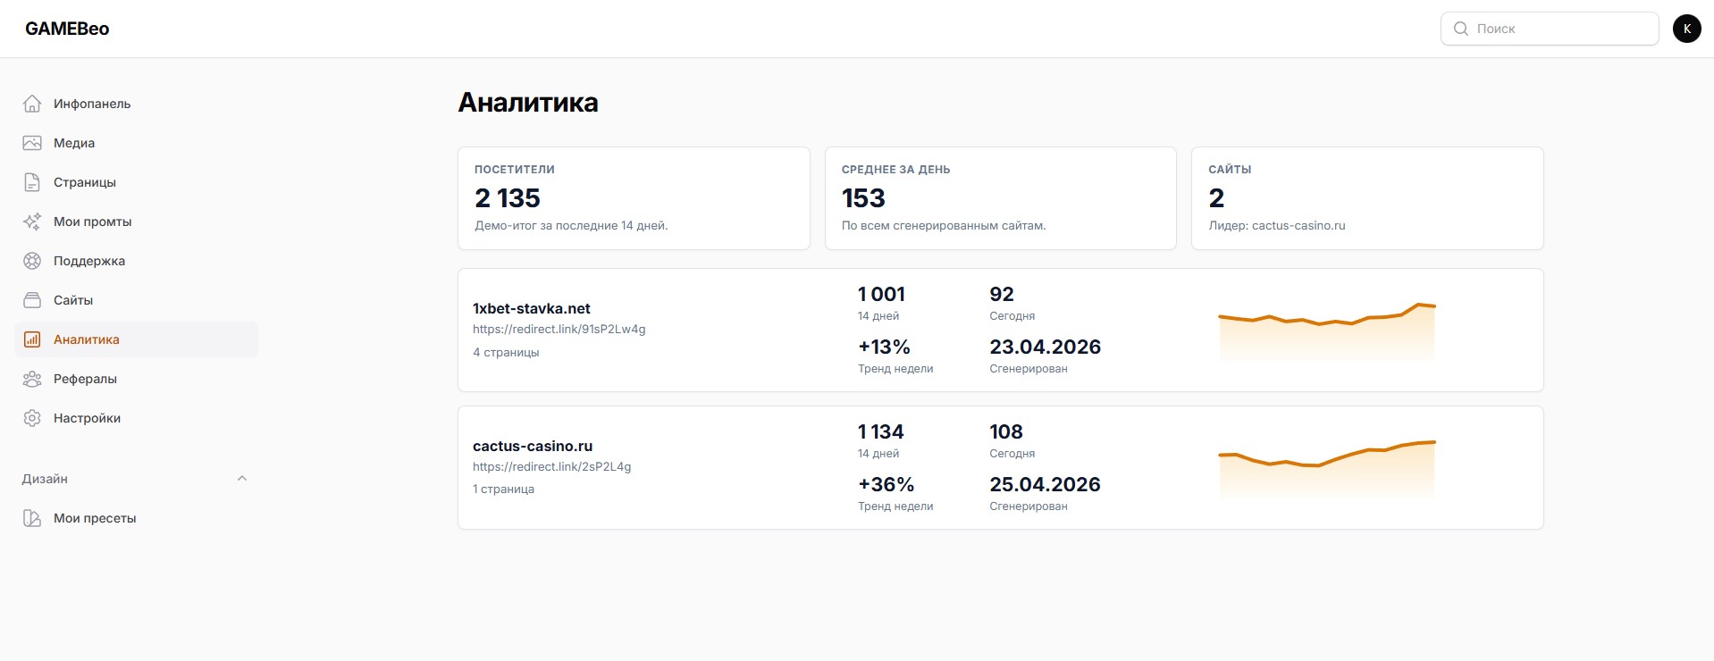Open the 1xbet-stavka.net site title
This screenshot has width=1714, height=661.
(532, 308)
